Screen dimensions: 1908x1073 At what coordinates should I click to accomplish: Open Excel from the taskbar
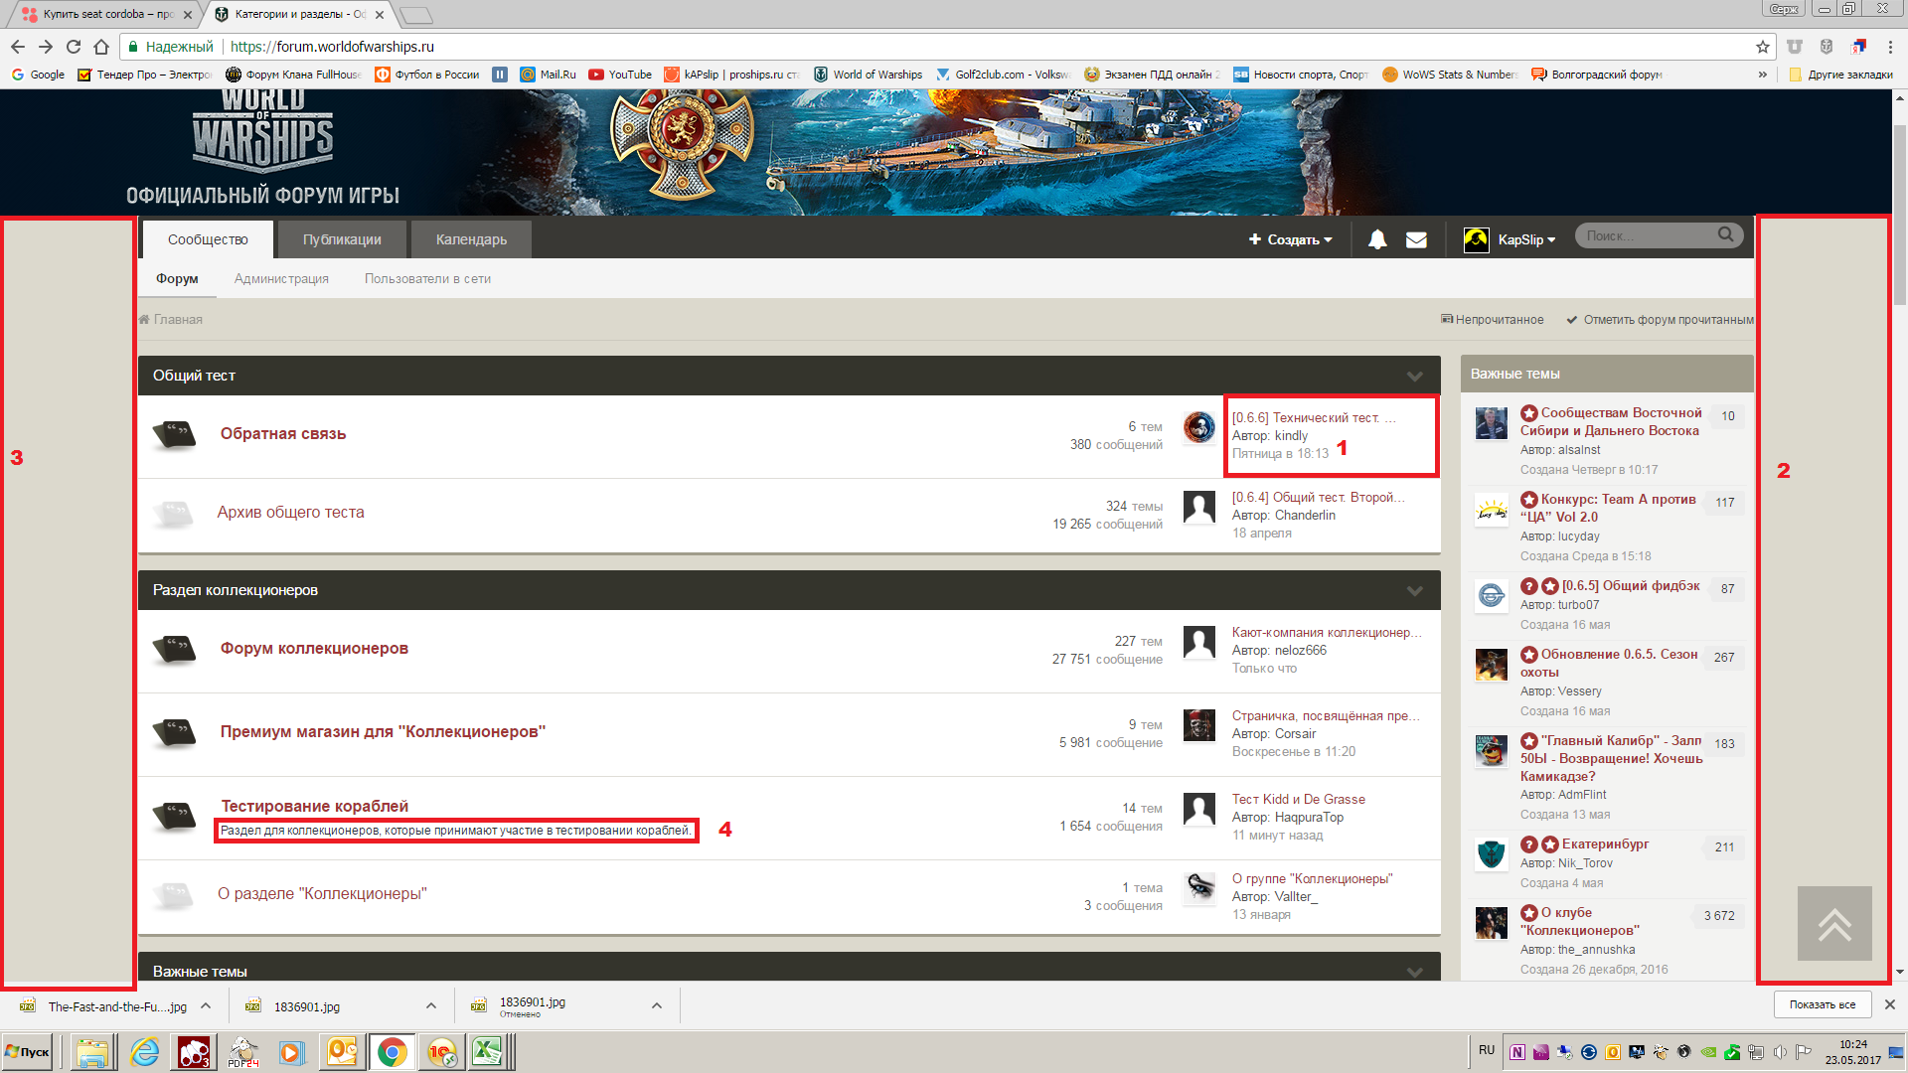point(487,1052)
